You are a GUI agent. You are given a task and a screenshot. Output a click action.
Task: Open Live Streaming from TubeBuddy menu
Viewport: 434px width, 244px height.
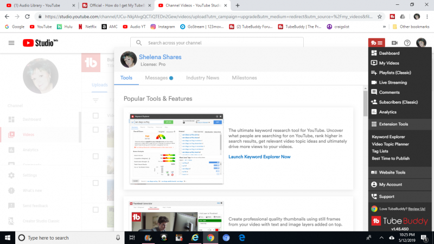tap(393, 82)
